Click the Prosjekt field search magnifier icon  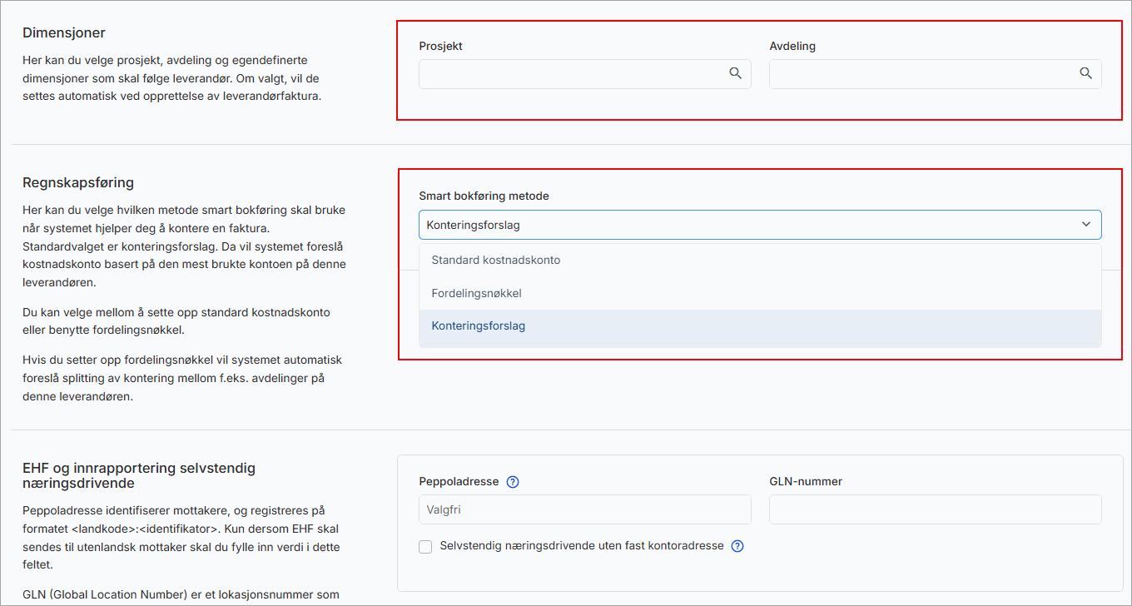pos(735,74)
